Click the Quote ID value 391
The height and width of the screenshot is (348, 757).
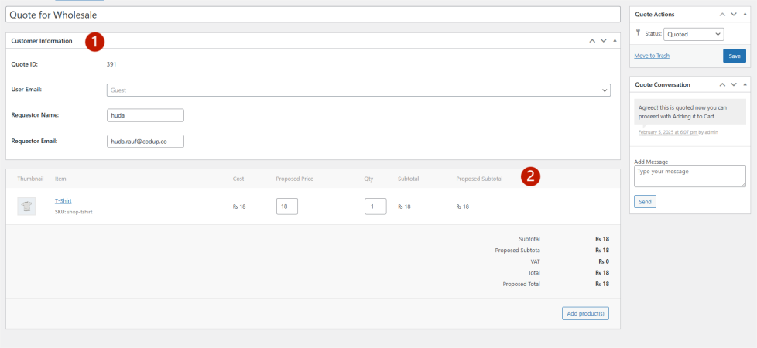[111, 64]
